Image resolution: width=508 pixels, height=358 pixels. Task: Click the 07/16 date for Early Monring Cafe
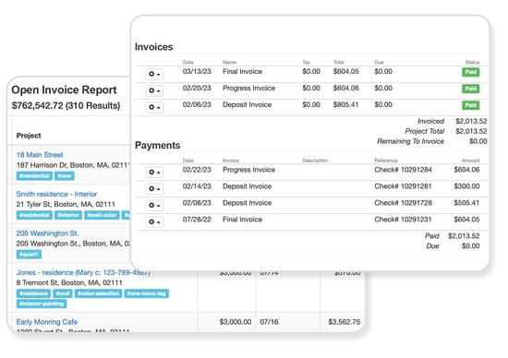269,322
